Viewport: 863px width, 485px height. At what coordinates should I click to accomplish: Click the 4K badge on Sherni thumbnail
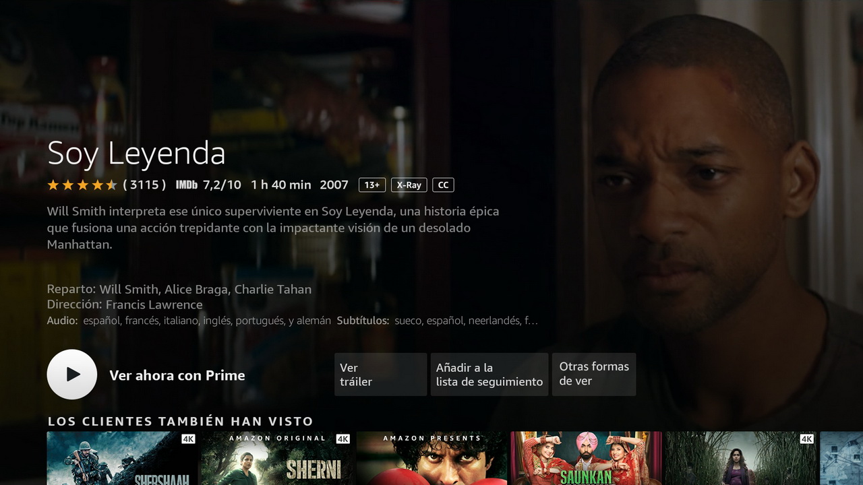pos(343,439)
